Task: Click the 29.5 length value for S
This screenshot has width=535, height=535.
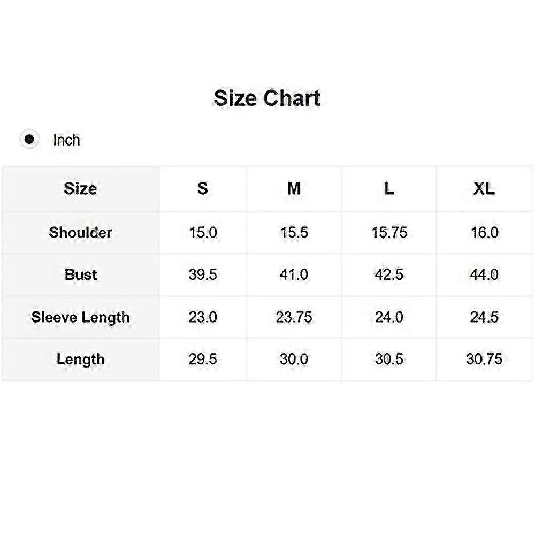Action: point(203,360)
